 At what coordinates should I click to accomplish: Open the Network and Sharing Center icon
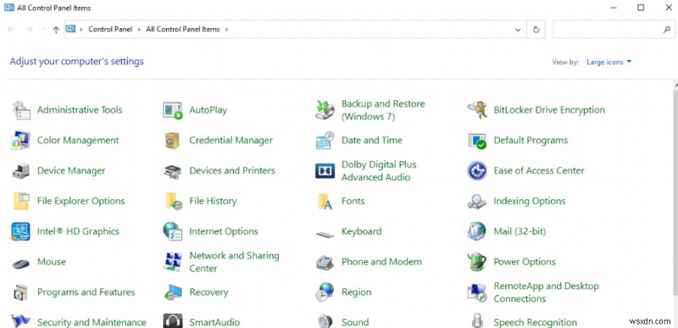173,262
